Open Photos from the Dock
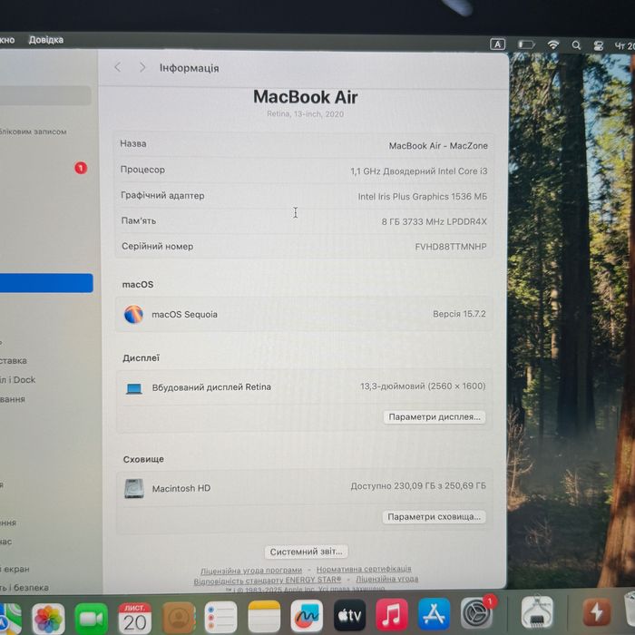Viewport: 635px width, 635px height. pyautogui.click(x=48, y=619)
